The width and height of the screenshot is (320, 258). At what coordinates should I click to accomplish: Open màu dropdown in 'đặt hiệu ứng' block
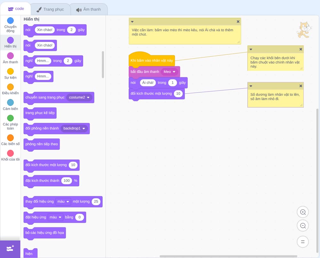click(55, 217)
